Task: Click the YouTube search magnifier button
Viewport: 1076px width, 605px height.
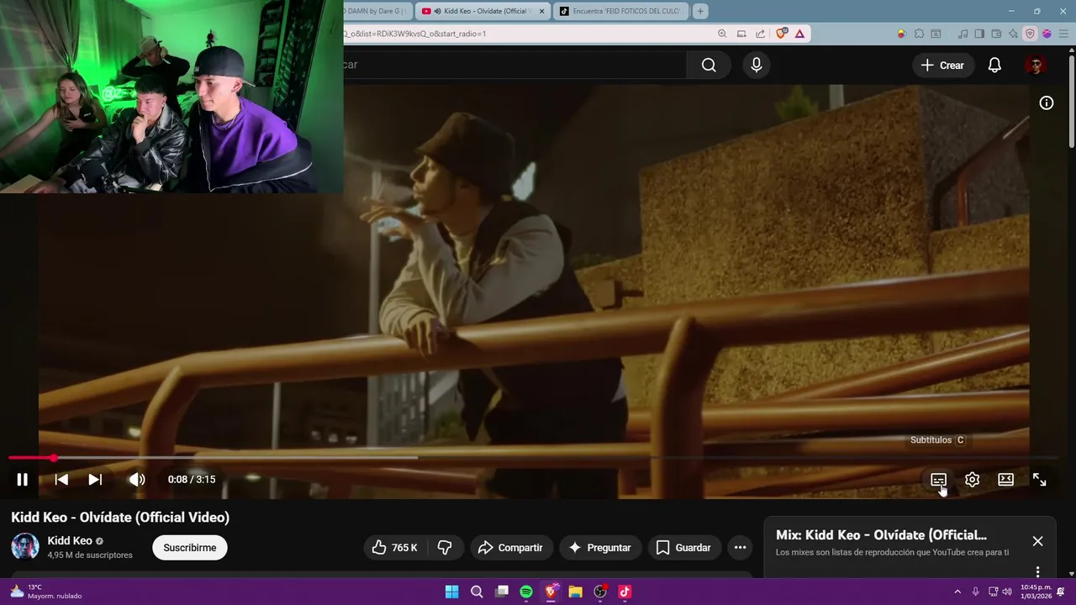Action: click(709, 65)
